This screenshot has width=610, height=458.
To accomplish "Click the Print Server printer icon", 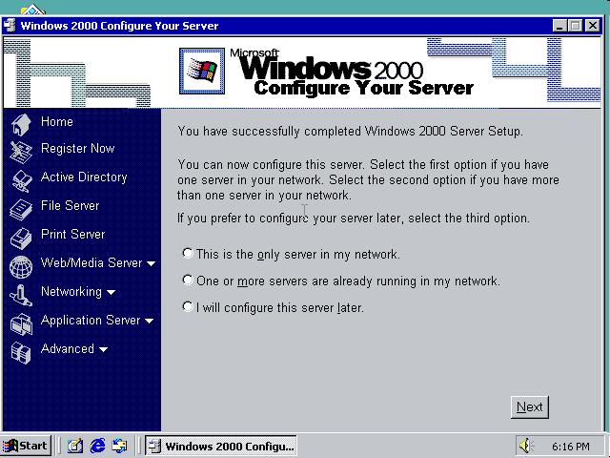I will (21, 239).
